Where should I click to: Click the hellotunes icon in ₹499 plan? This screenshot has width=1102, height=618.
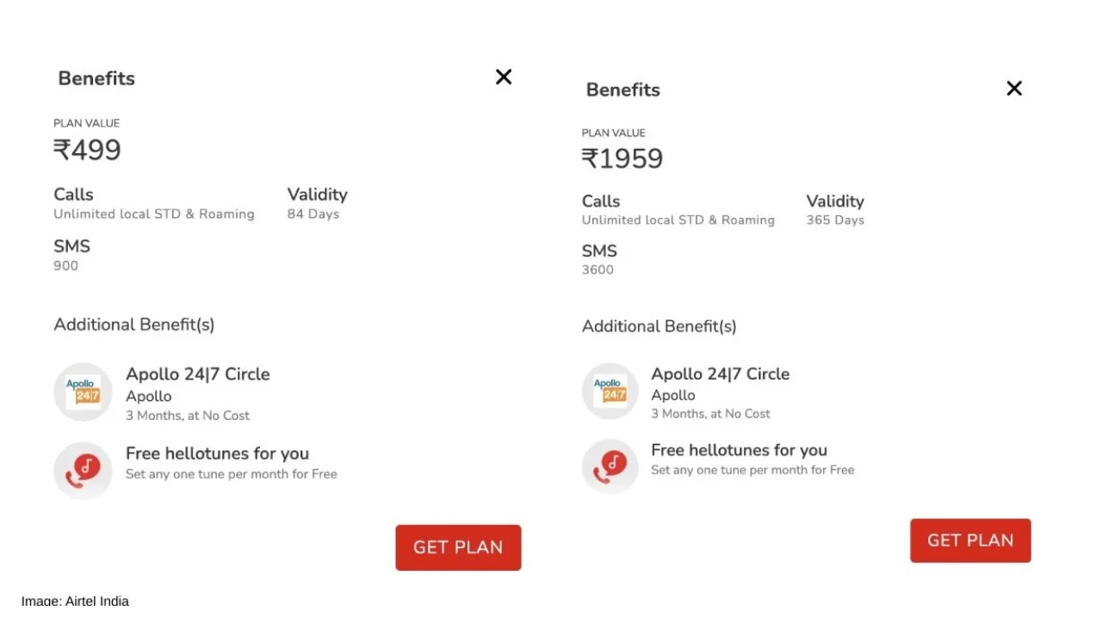[83, 470]
